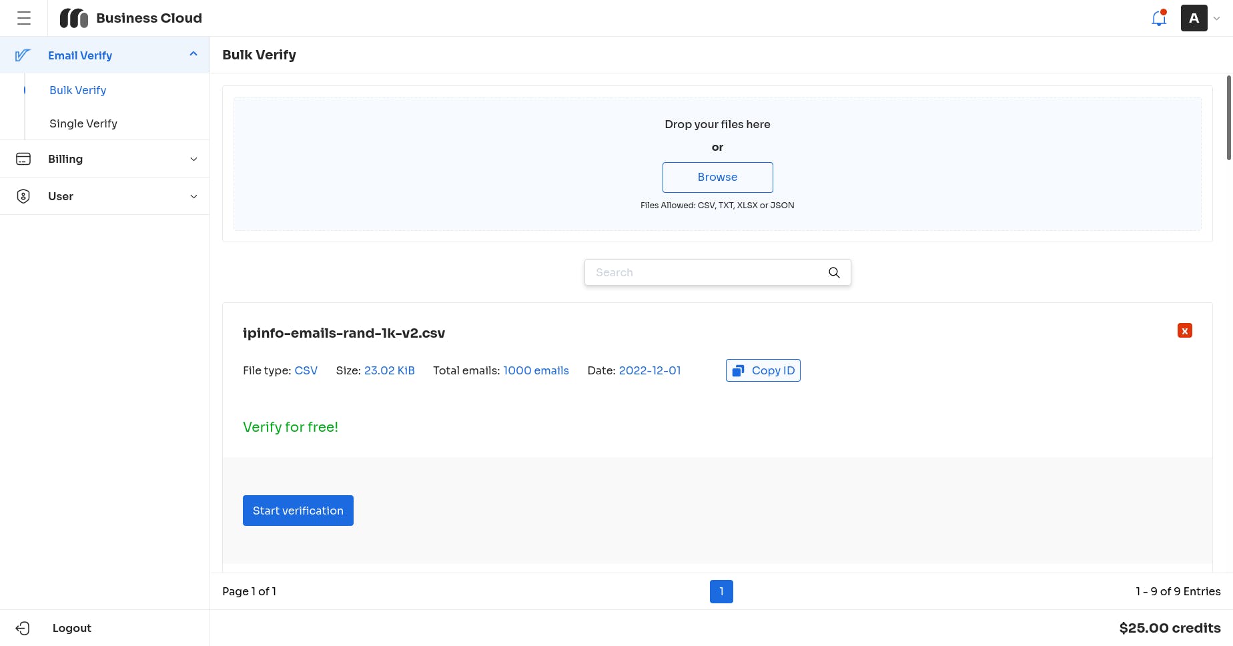The height and width of the screenshot is (646, 1233).
Task: Expand the Billing section chevron
Action: (193, 159)
